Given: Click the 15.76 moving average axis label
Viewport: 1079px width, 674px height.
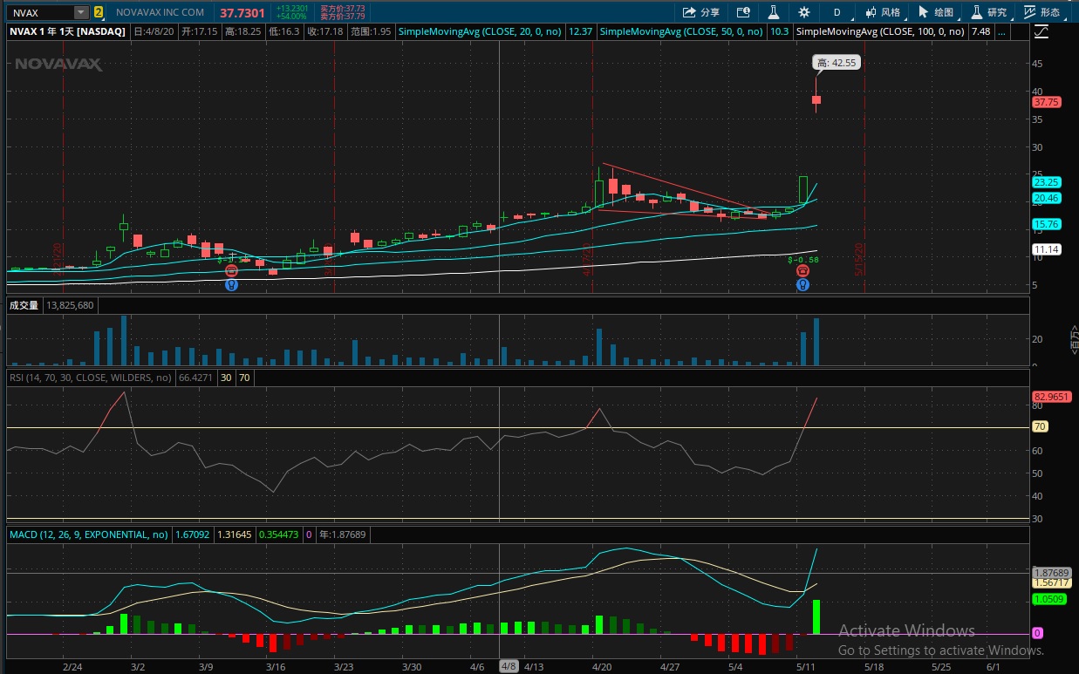Looking at the screenshot, I should 1046,224.
